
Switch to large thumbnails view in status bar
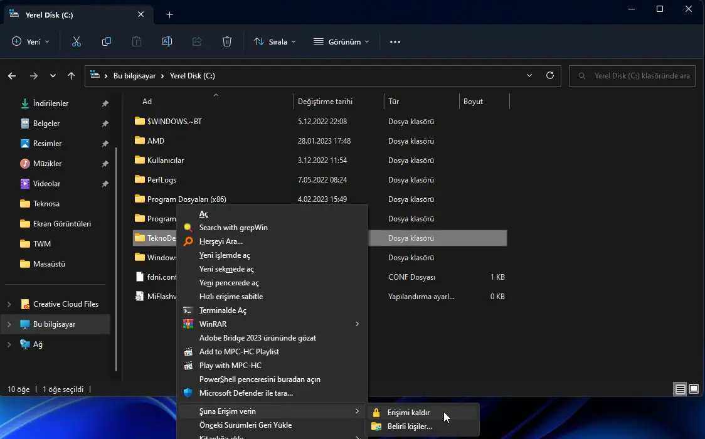[695, 389]
